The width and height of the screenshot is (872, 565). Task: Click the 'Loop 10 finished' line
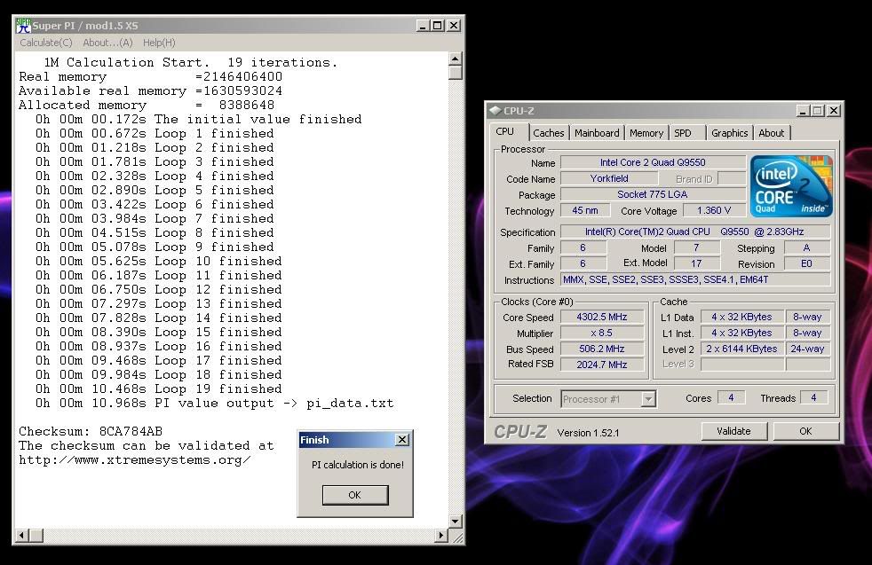pyautogui.click(x=159, y=261)
